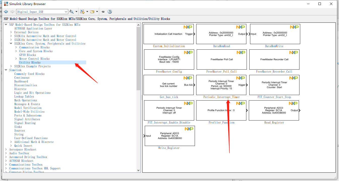Expand S32K1xx Example Projects node
The height and width of the screenshot is (181, 339).
[x=11, y=66]
